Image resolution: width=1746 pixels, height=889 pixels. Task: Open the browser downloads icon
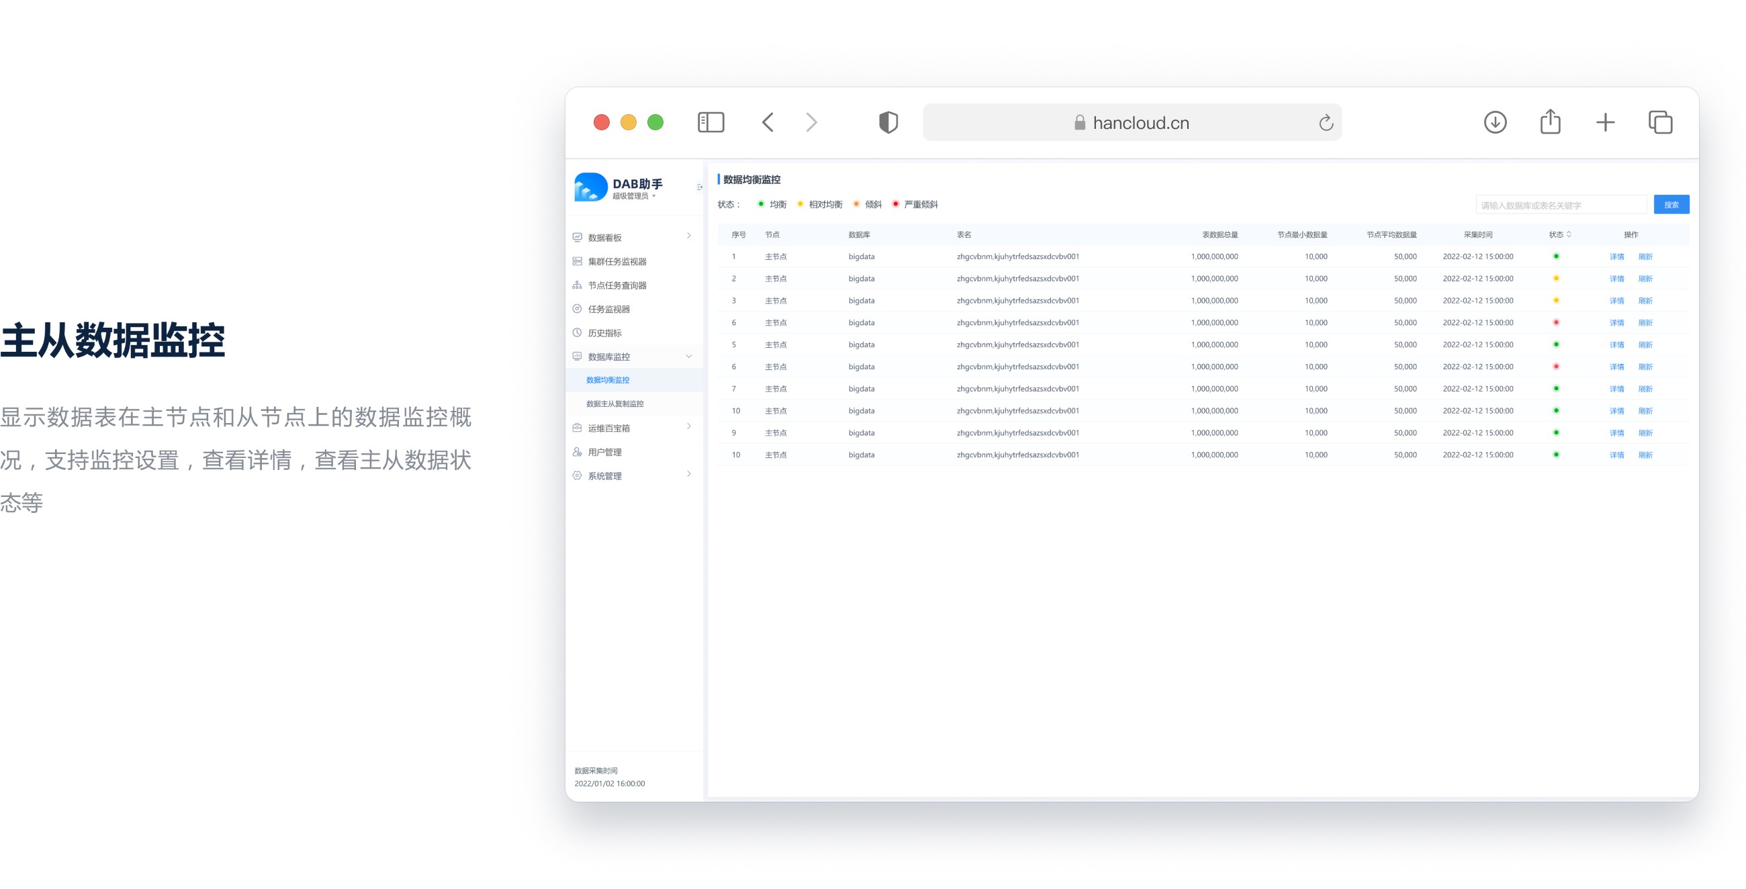(x=1495, y=123)
